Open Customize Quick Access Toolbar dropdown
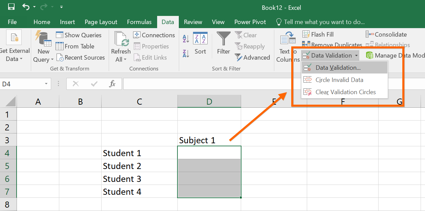 (61, 7)
